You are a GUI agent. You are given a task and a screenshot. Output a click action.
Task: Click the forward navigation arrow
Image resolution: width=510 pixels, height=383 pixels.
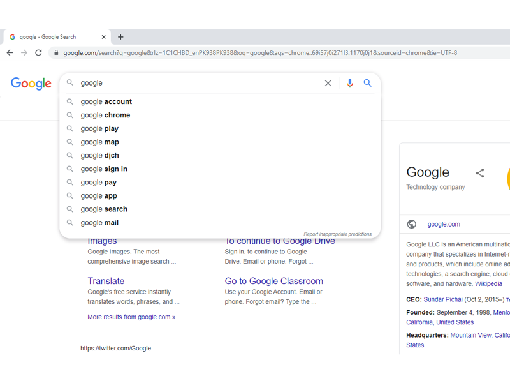click(24, 53)
